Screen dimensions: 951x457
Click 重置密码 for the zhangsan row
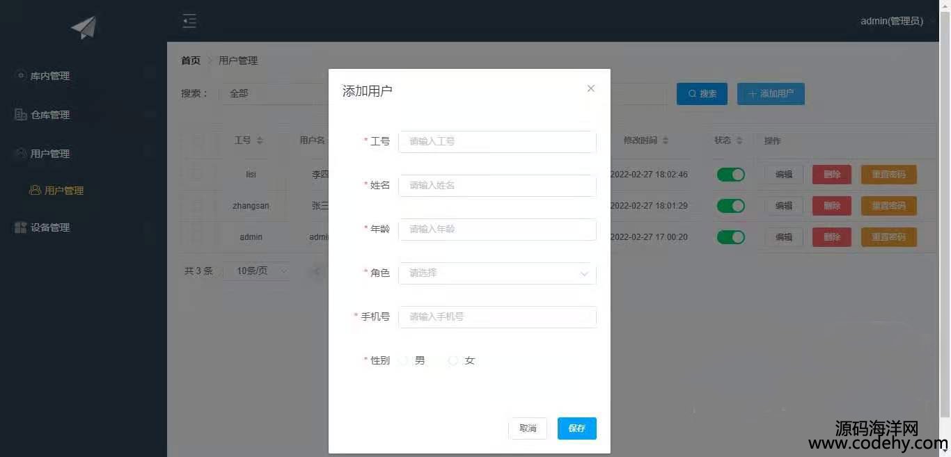(889, 206)
